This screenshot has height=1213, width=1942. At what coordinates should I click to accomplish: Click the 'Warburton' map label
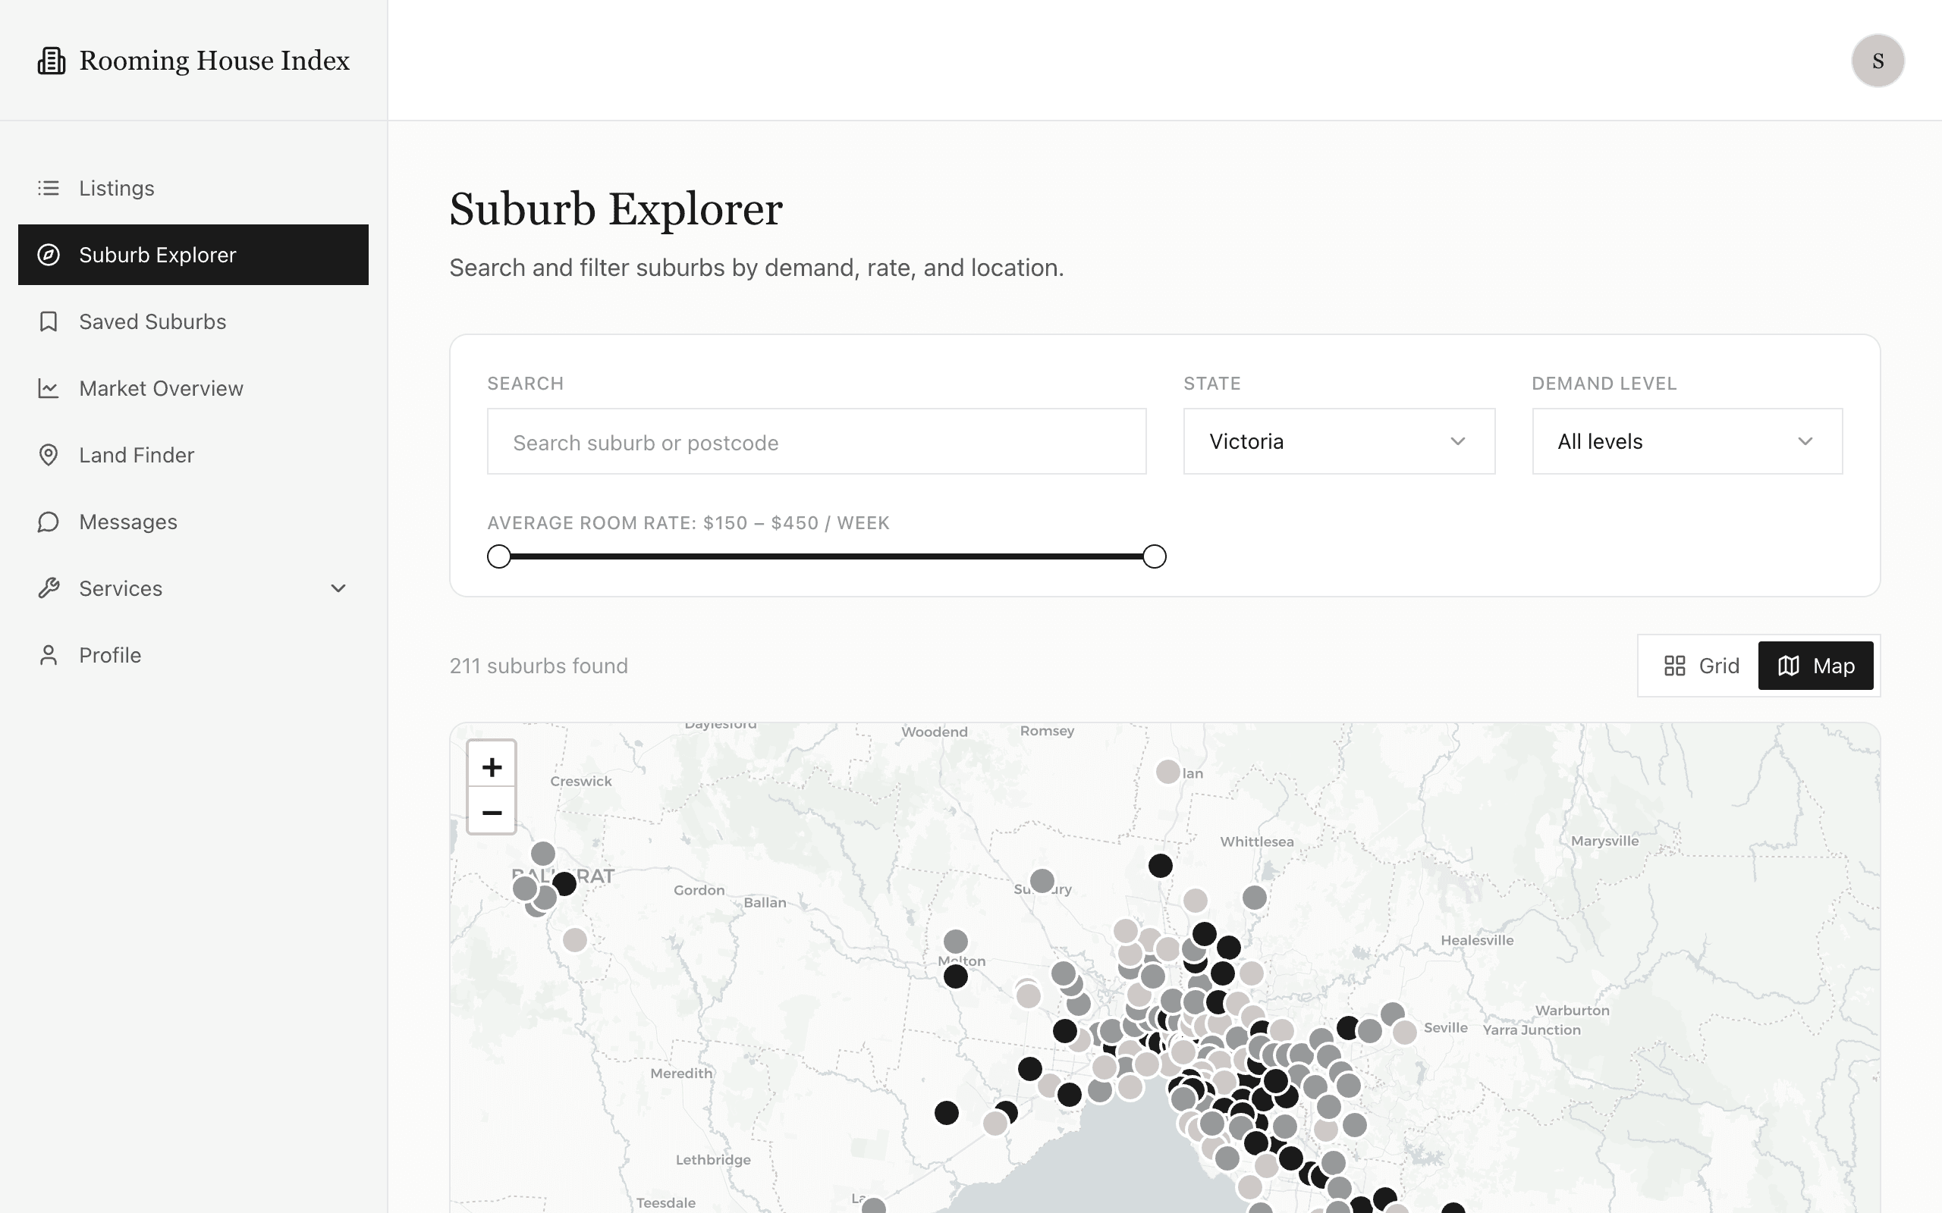pos(1572,1011)
